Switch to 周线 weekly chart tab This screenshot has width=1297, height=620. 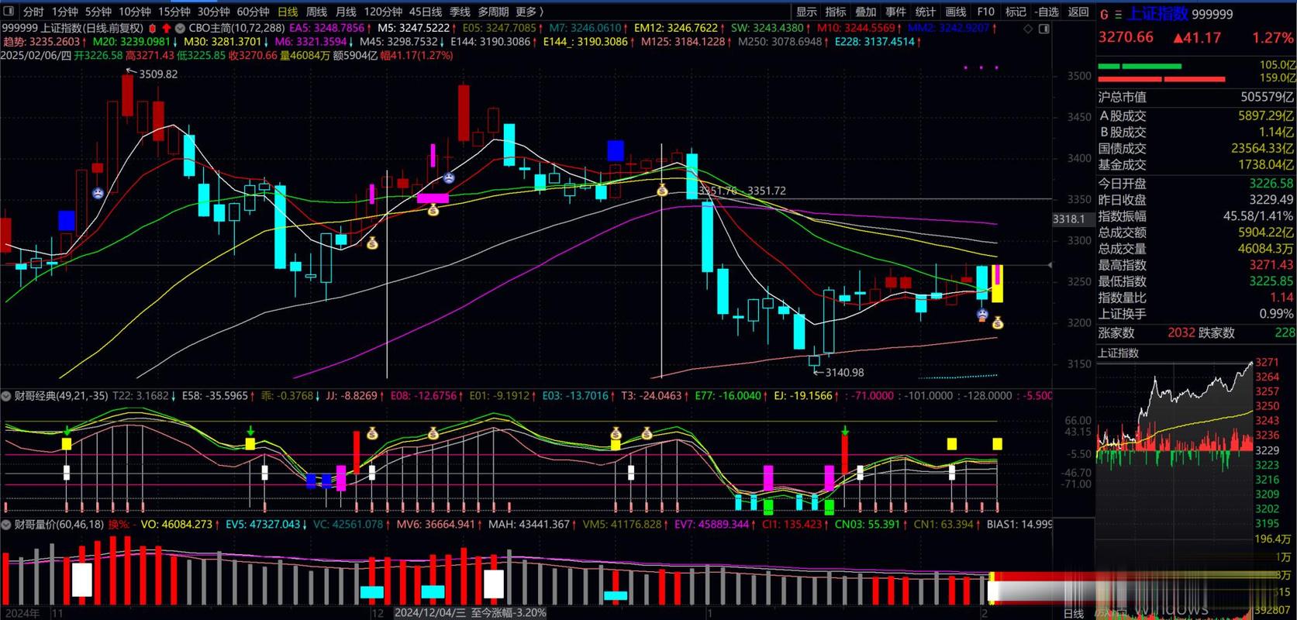pos(316,12)
